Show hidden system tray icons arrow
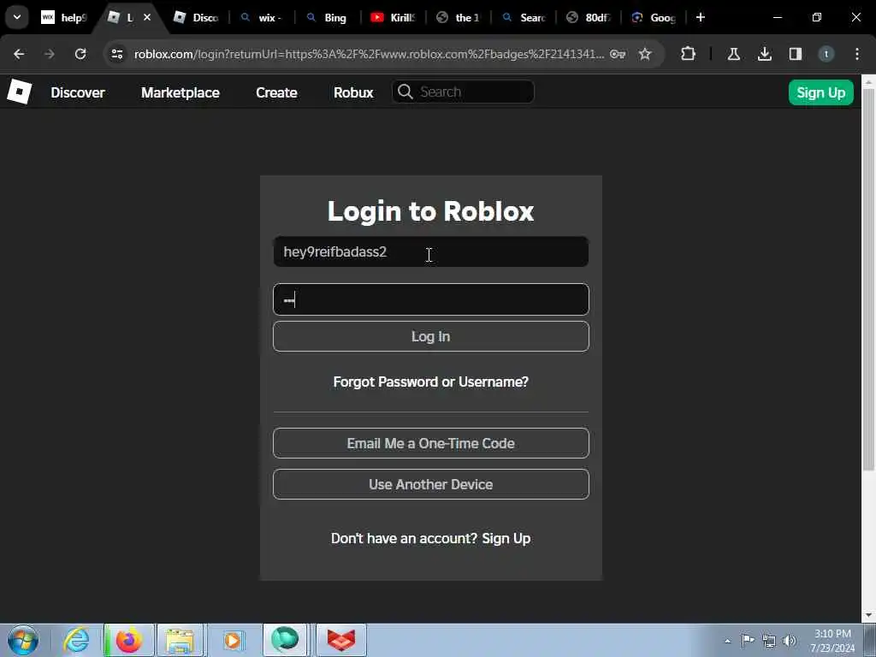Image resolution: width=876 pixels, height=657 pixels. point(727,641)
